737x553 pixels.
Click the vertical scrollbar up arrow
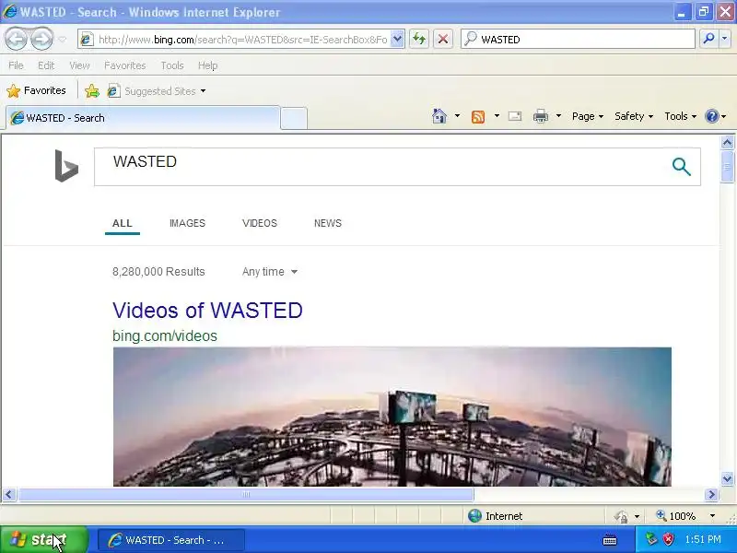tap(727, 142)
